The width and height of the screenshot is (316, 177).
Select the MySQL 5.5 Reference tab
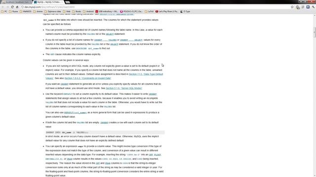tap(48, 2)
